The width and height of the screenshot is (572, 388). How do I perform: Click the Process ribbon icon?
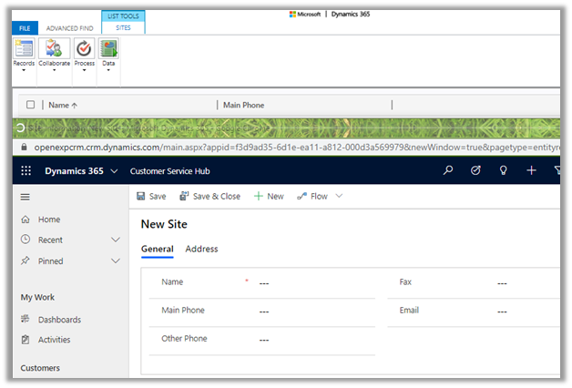(84, 49)
